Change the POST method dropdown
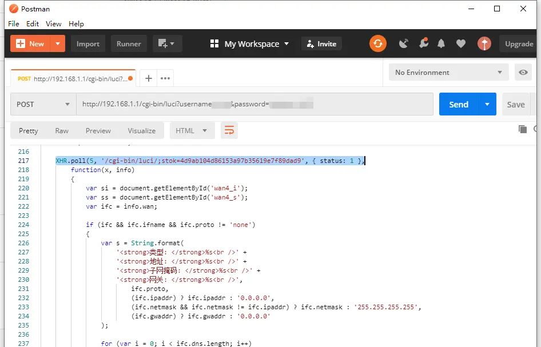 [43, 104]
